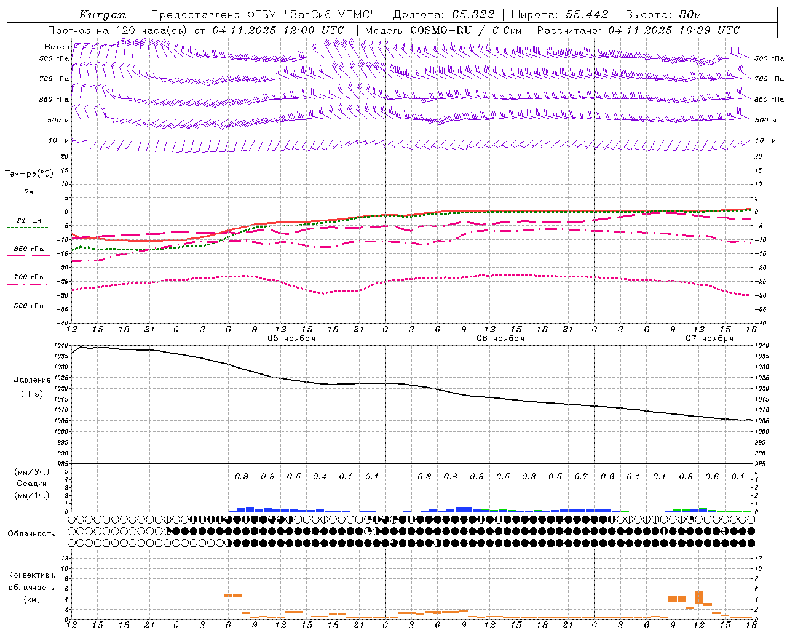Click the "Осадки" precipitation label

pos(32,484)
